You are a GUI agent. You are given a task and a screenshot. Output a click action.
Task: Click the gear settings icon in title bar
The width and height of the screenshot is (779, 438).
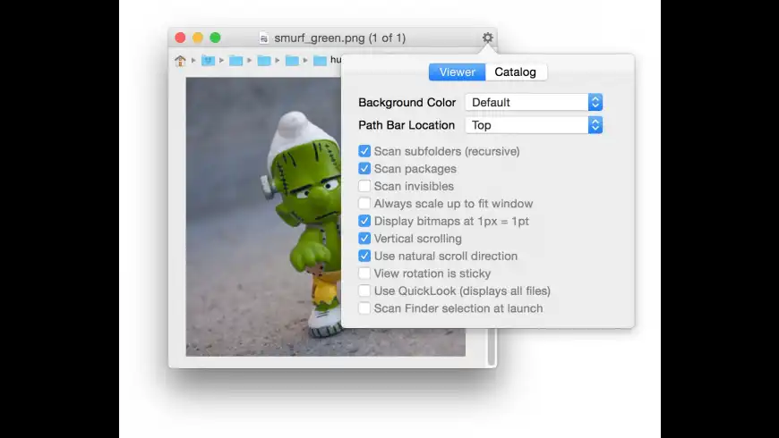click(x=487, y=38)
